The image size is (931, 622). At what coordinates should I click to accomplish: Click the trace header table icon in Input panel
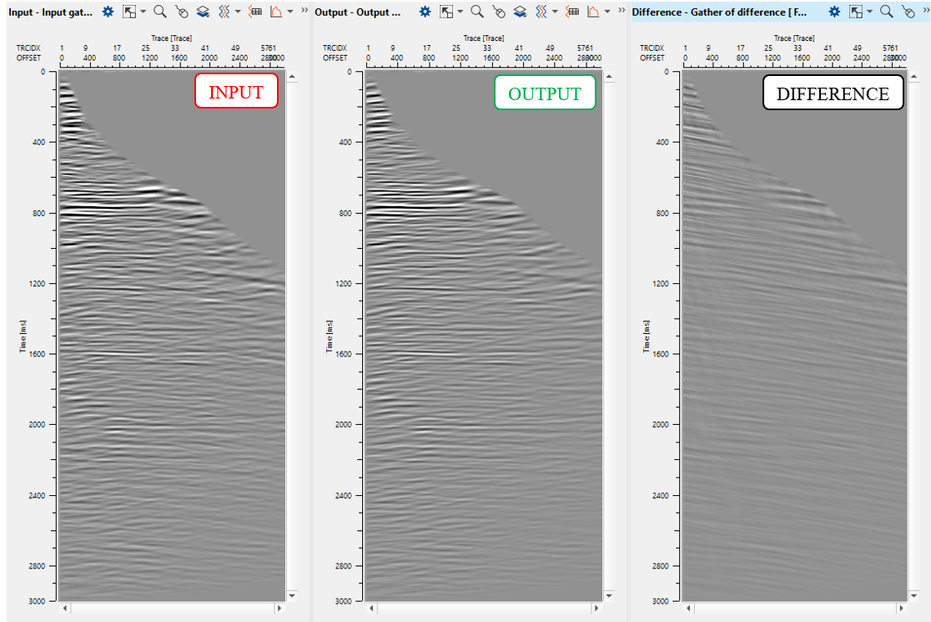tap(255, 13)
